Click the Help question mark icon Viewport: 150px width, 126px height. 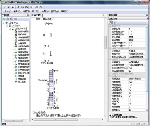[x=41, y=7]
